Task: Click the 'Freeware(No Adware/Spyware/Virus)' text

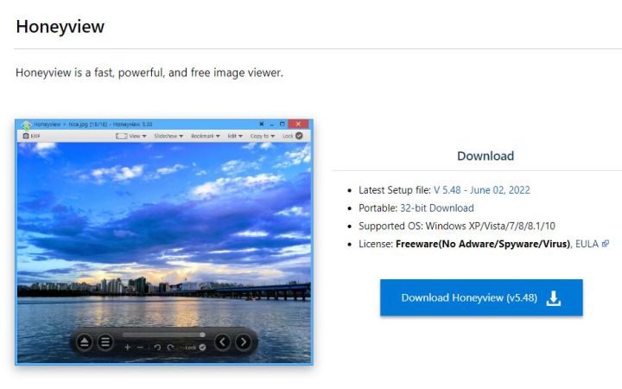Action: point(483,244)
